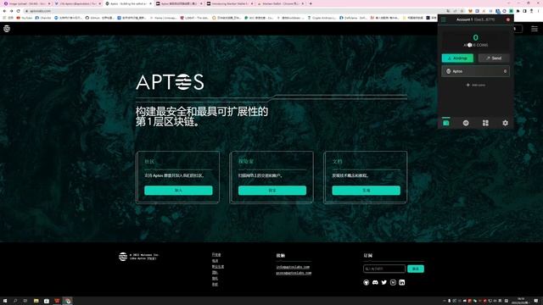Open the YouTube bookmark
The width and height of the screenshot is (543, 305).
pyautogui.click(x=24, y=18)
